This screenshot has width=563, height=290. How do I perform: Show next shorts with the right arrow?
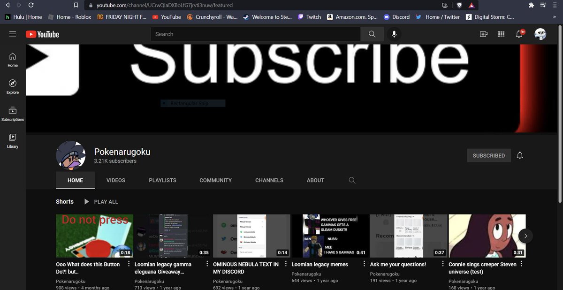525,236
